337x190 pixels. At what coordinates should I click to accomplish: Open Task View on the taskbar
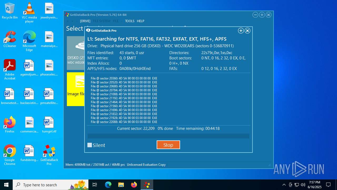[x=95, y=185]
